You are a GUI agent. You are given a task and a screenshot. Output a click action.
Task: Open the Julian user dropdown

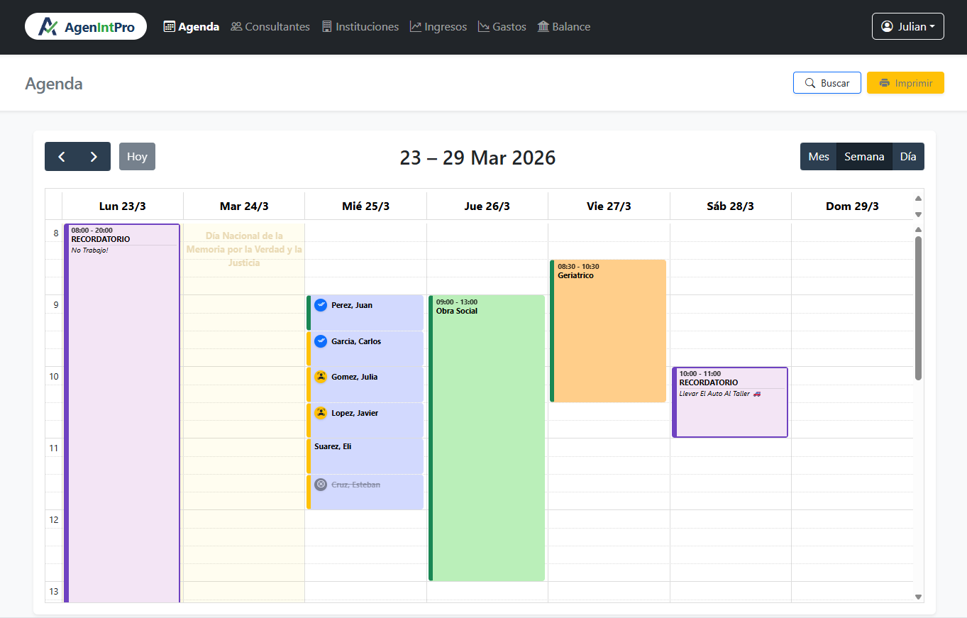[x=907, y=26]
